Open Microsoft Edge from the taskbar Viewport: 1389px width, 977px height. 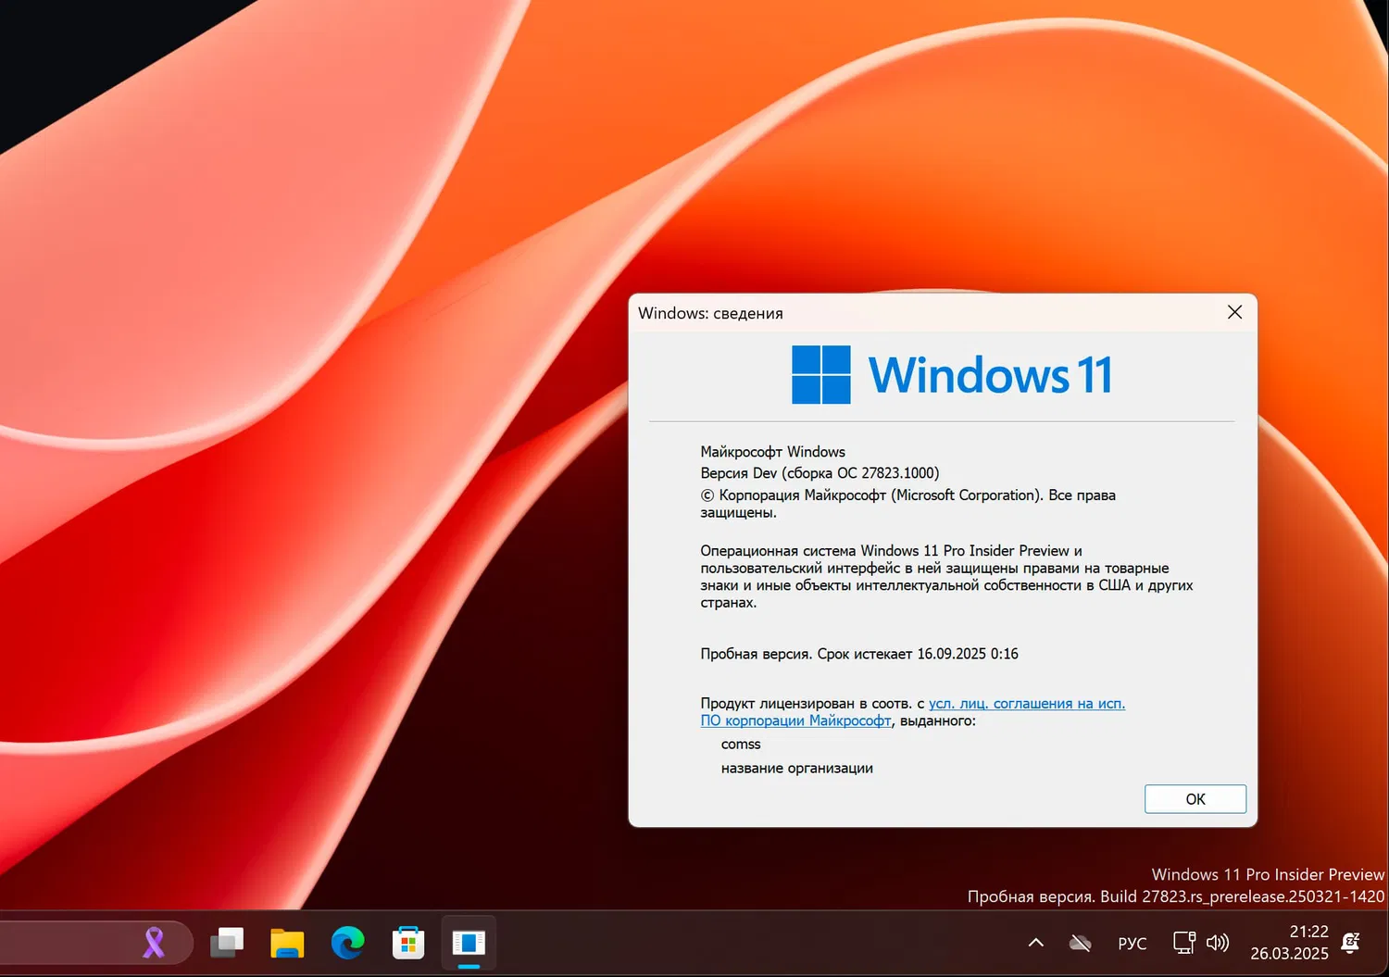(347, 942)
